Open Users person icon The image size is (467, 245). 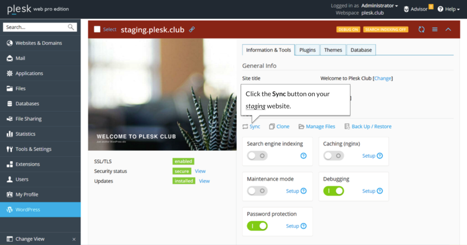click(x=9, y=180)
